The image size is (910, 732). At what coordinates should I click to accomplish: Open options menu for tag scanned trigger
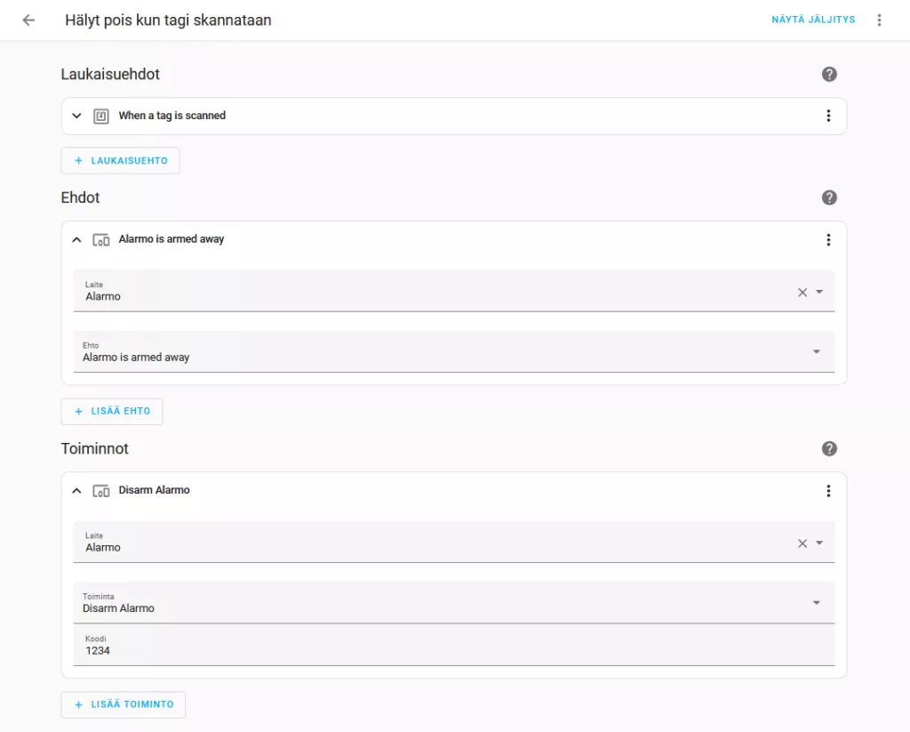(x=828, y=116)
